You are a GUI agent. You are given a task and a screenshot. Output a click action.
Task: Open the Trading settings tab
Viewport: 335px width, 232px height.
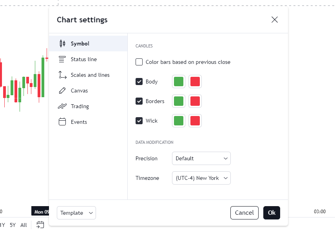click(x=80, y=106)
